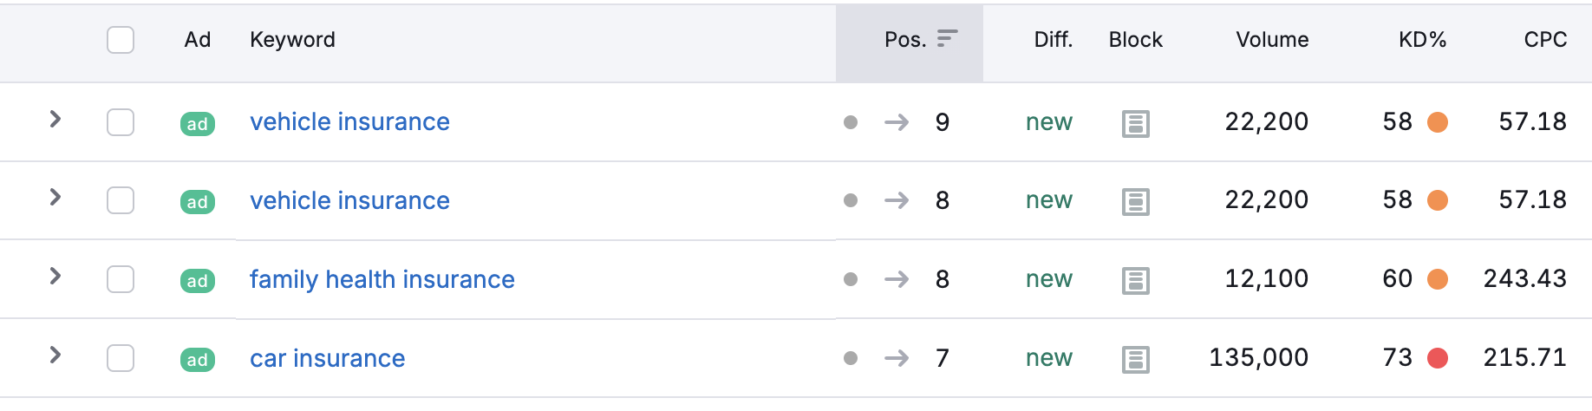Open SERP block icon for car insurance
This screenshot has height=411, width=1592.
point(1136,359)
